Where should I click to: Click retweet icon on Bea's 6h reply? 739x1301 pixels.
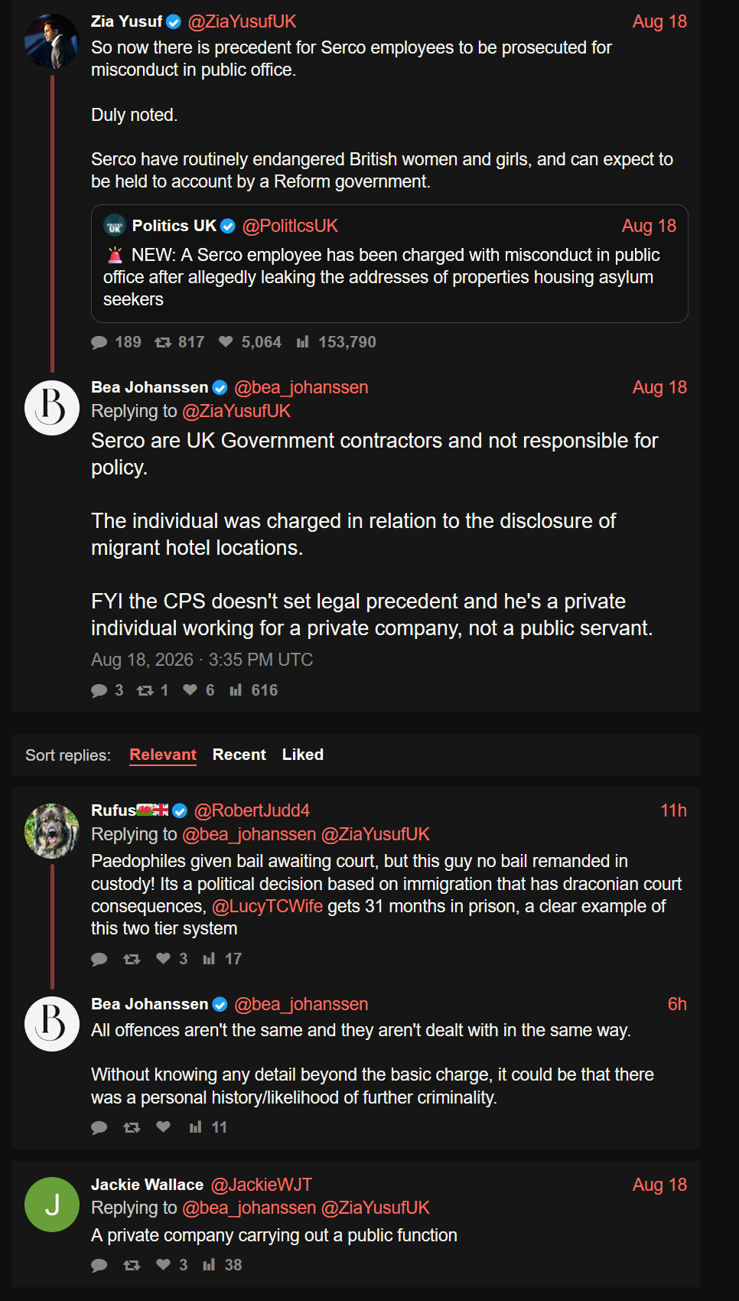point(132,1127)
